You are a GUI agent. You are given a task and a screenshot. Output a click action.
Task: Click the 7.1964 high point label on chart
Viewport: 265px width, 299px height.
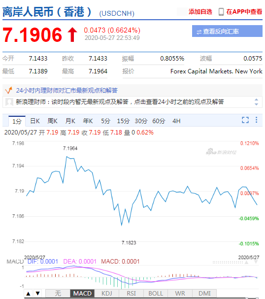point(70,148)
